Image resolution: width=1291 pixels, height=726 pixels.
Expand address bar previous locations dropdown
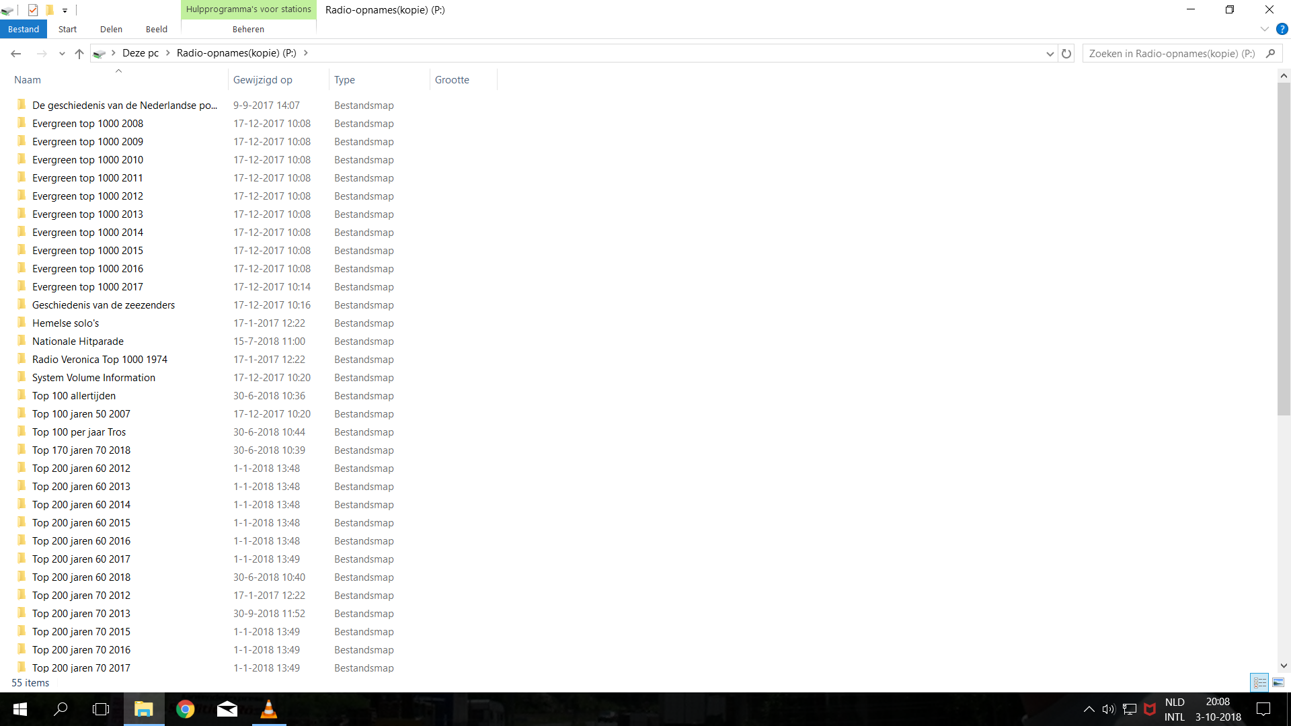coord(1050,54)
